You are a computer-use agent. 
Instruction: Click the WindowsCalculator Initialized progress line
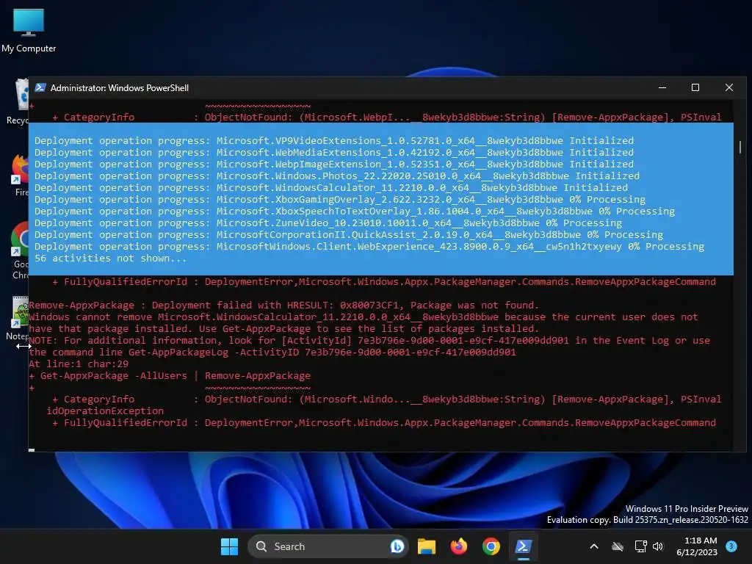tap(331, 187)
